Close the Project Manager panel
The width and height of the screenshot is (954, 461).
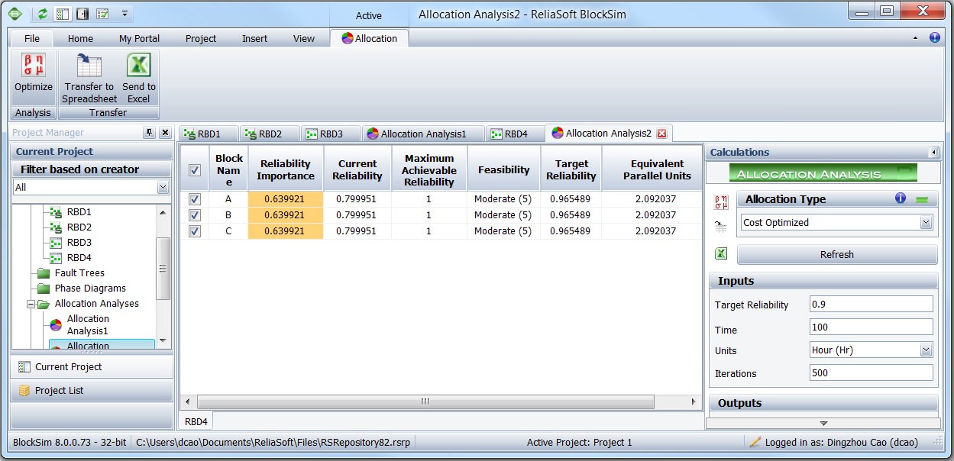click(165, 133)
